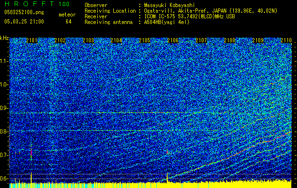
Task: Click the 2110 time marker
Action: pyautogui.click(x=286, y=40)
